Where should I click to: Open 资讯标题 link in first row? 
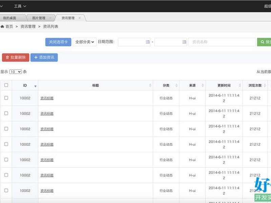coord(47,98)
